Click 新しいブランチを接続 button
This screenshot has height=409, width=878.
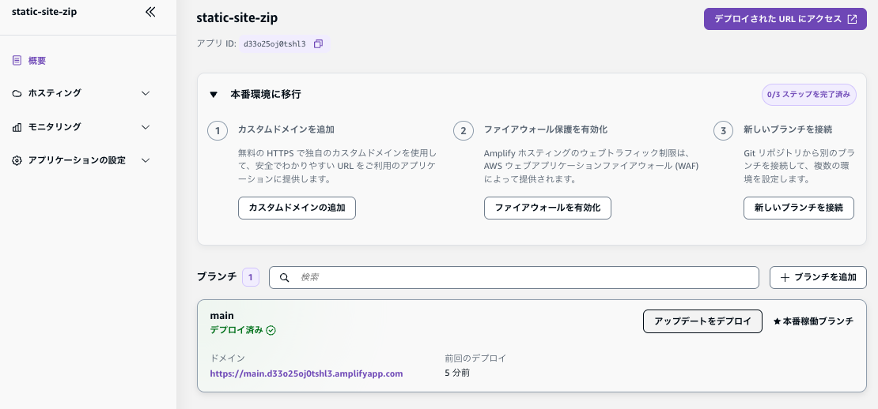click(798, 208)
